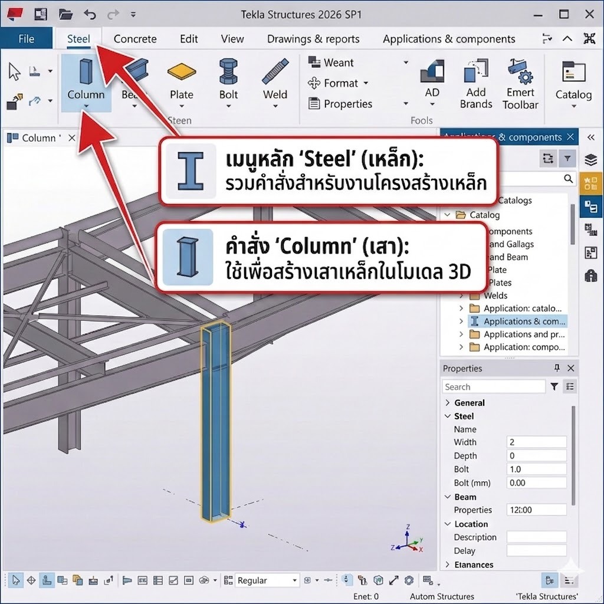Click the layers stack icon in side pane
The height and width of the screenshot is (604, 604).
point(590,159)
